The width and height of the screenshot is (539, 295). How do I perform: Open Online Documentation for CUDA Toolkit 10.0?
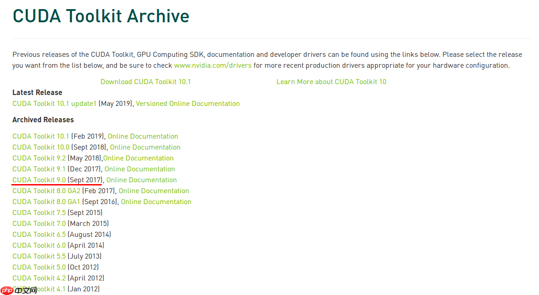click(x=145, y=147)
